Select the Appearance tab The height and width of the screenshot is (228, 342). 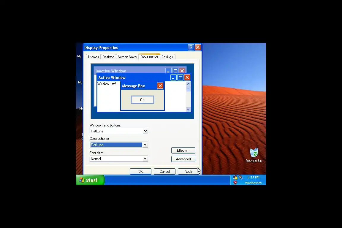click(x=149, y=56)
